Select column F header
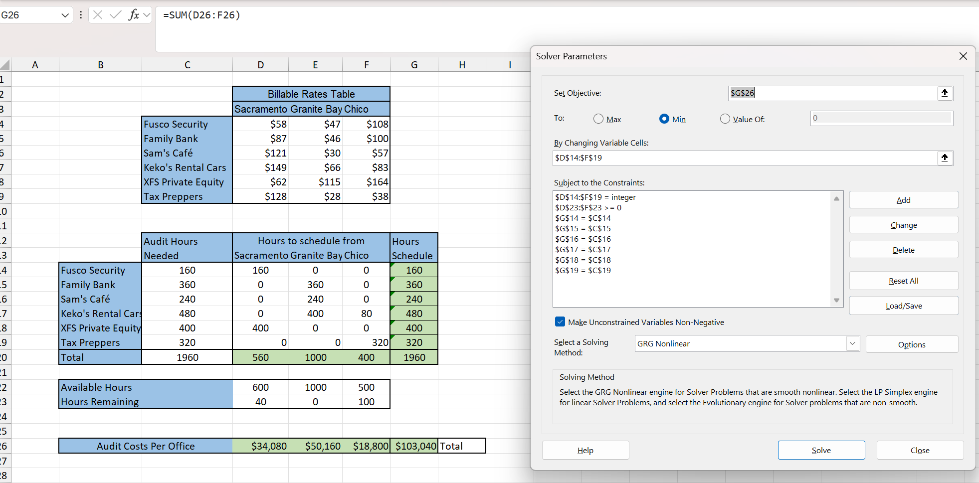979x483 pixels. pyautogui.click(x=366, y=65)
